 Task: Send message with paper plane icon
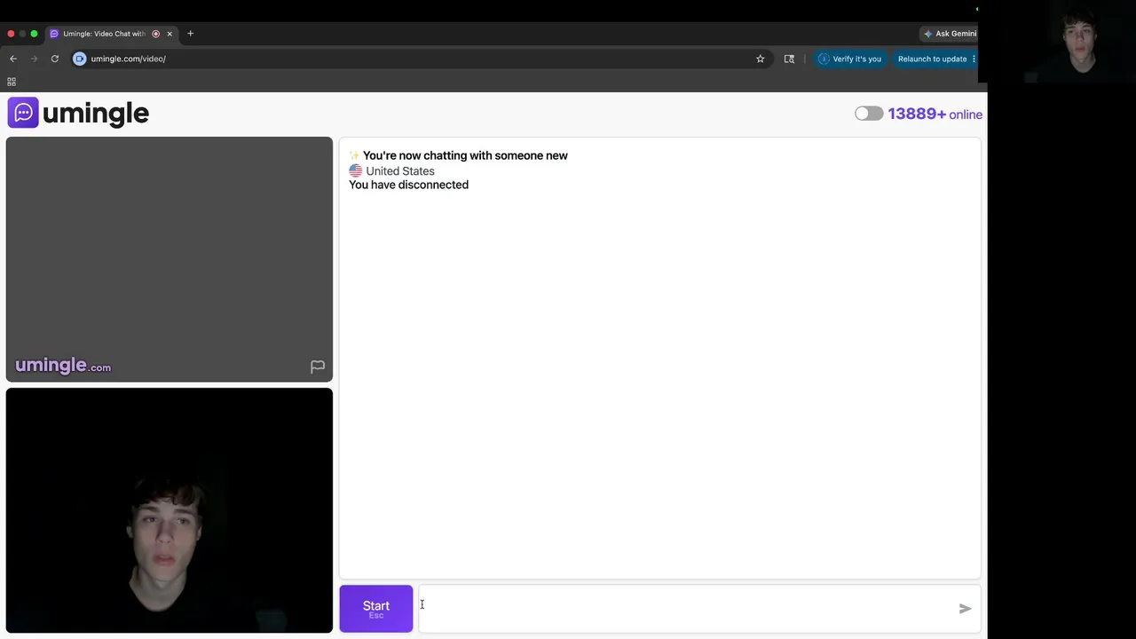965,609
